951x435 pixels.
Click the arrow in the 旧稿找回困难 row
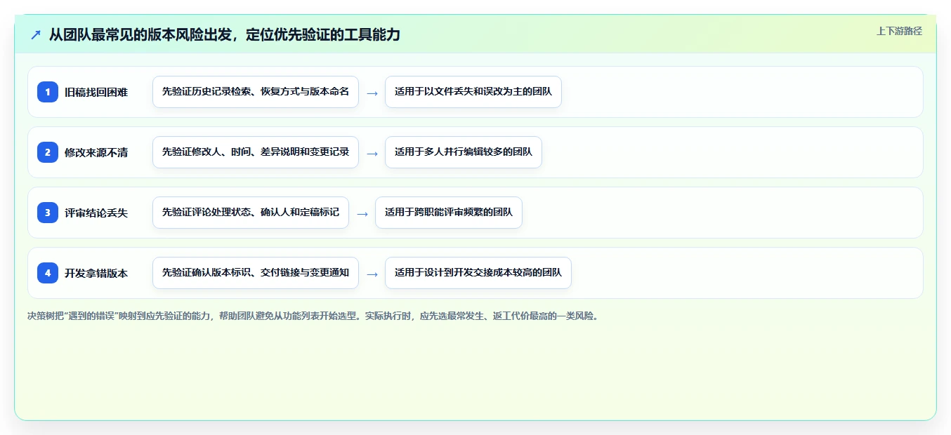click(x=372, y=93)
